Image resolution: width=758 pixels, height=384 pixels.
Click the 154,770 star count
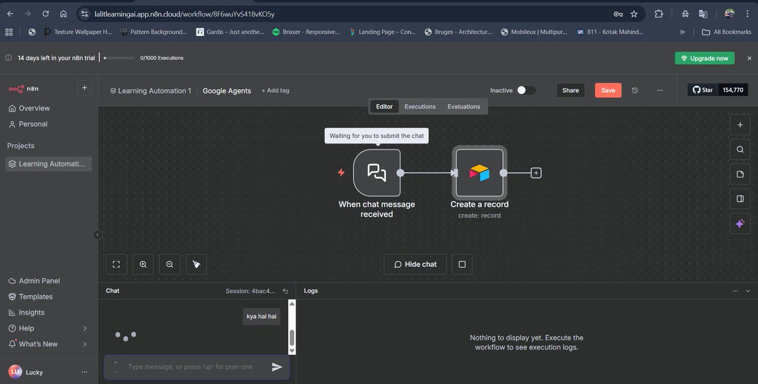click(733, 90)
